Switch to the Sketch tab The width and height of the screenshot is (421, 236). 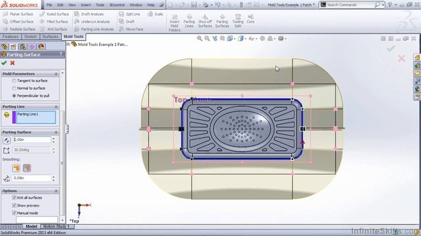tap(30, 37)
